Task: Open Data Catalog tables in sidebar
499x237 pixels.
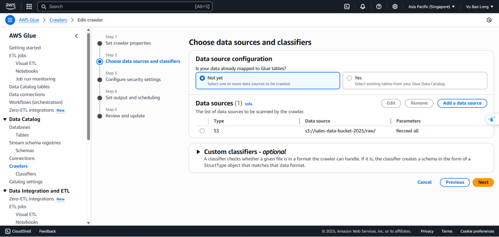Action: (x=30, y=87)
